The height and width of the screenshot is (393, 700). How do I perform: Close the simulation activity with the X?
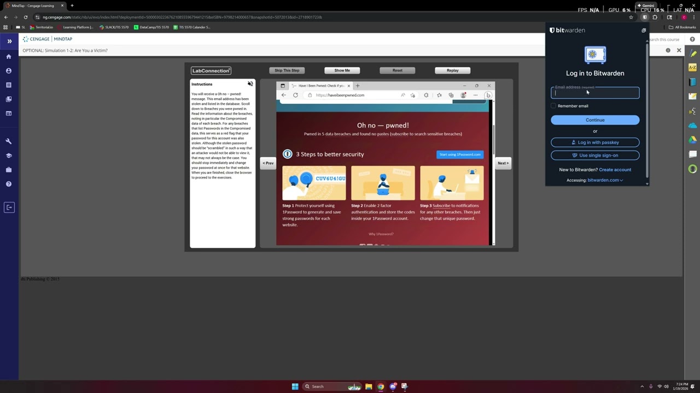coord(679,50)
